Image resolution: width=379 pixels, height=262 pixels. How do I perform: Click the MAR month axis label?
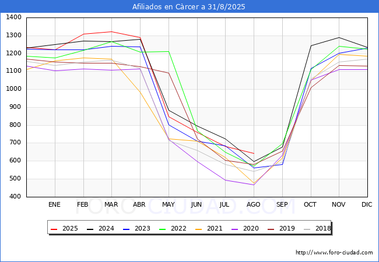[x=111, y=204]
